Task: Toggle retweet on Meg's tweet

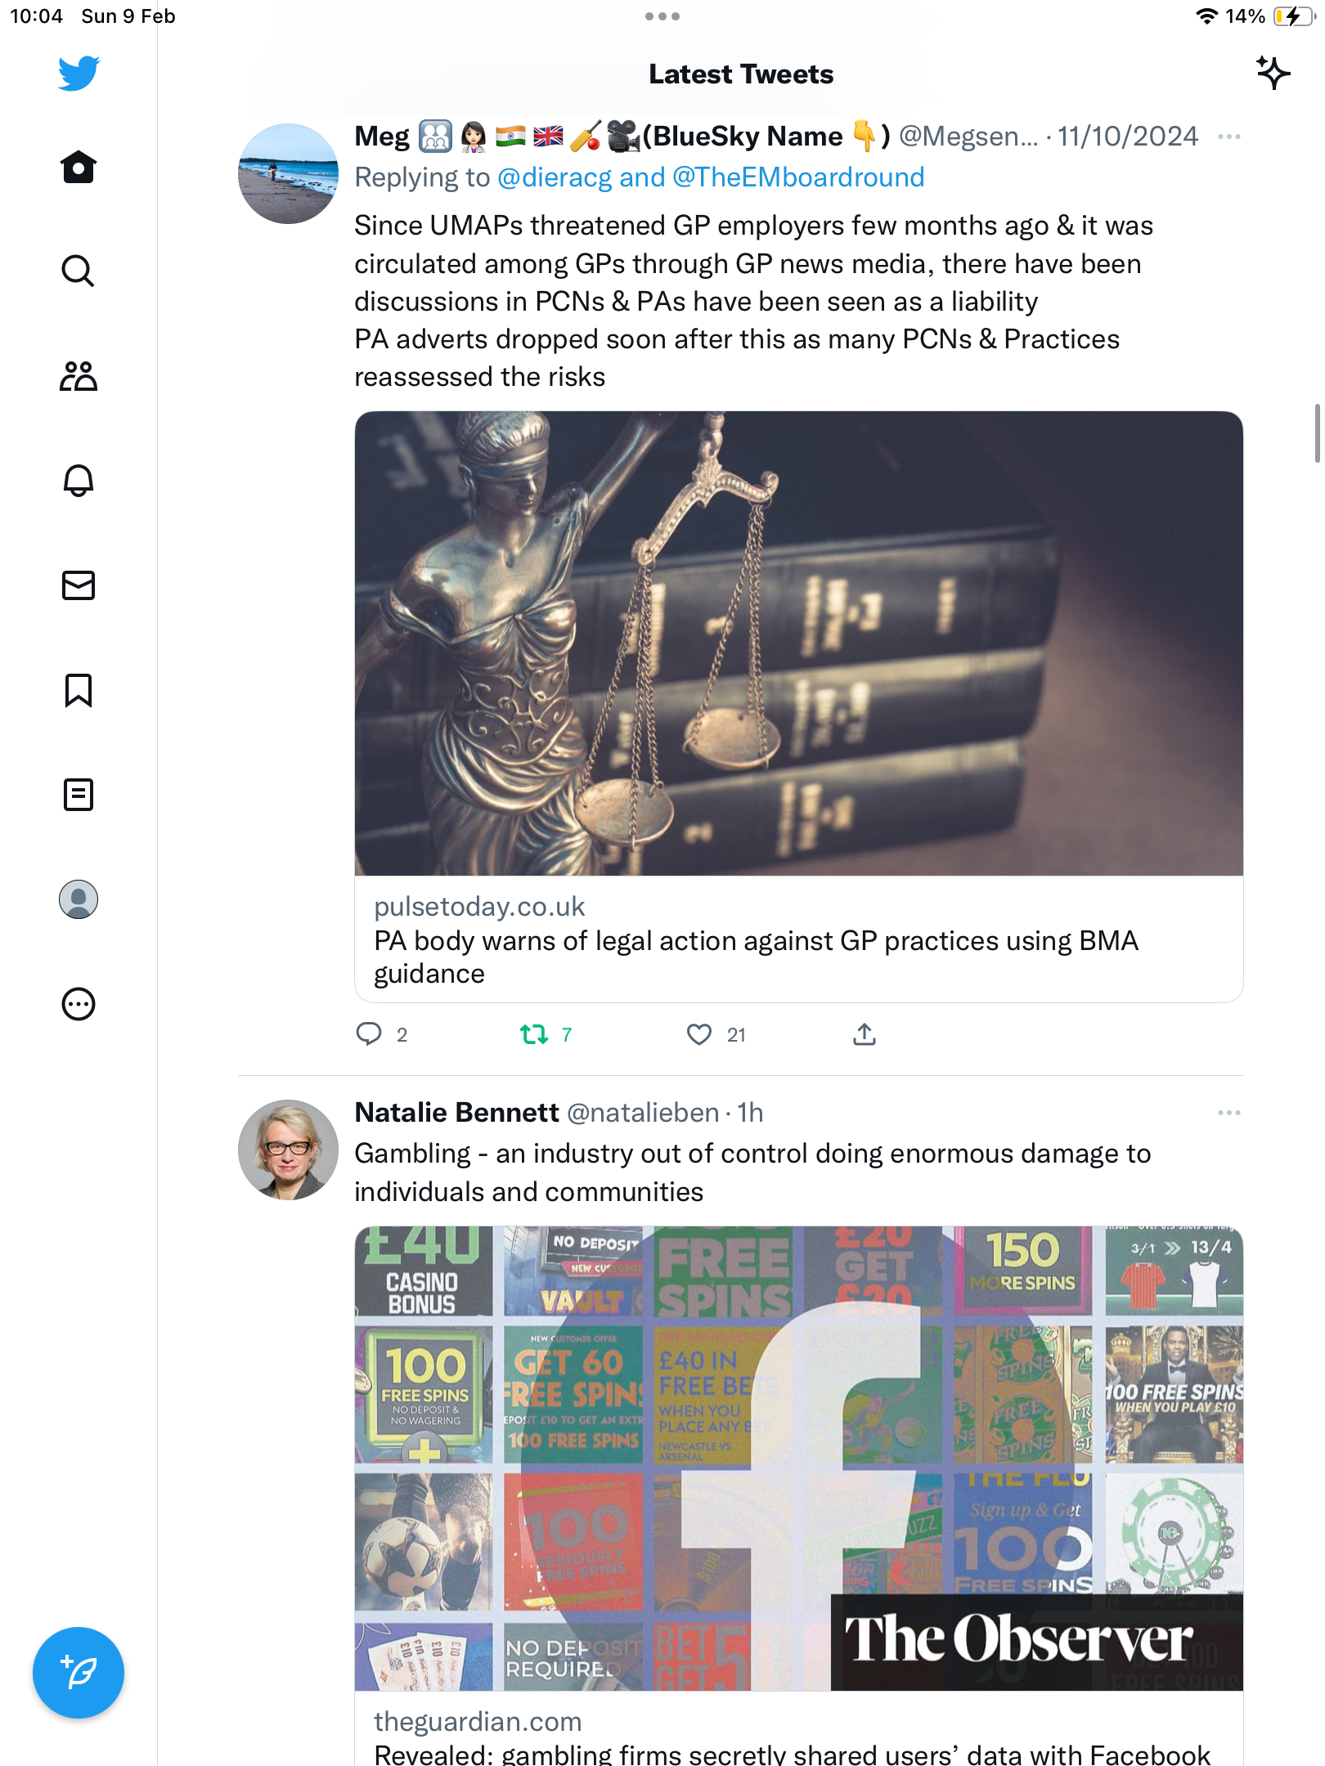Action: tap(534, 1034)
